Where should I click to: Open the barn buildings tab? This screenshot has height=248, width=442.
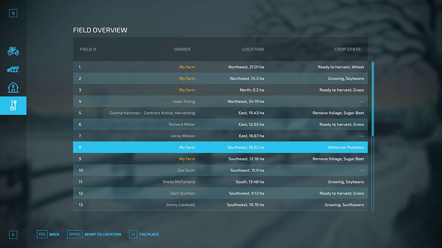coord(13,87)
